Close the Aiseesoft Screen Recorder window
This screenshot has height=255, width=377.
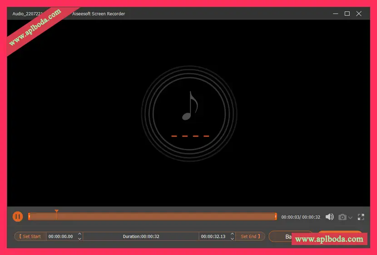[x=359, y=14]
